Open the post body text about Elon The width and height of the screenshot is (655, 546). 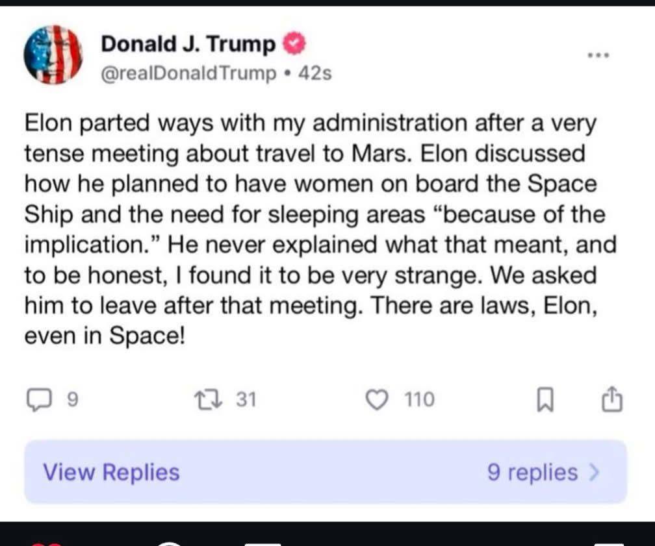[320, 229]
